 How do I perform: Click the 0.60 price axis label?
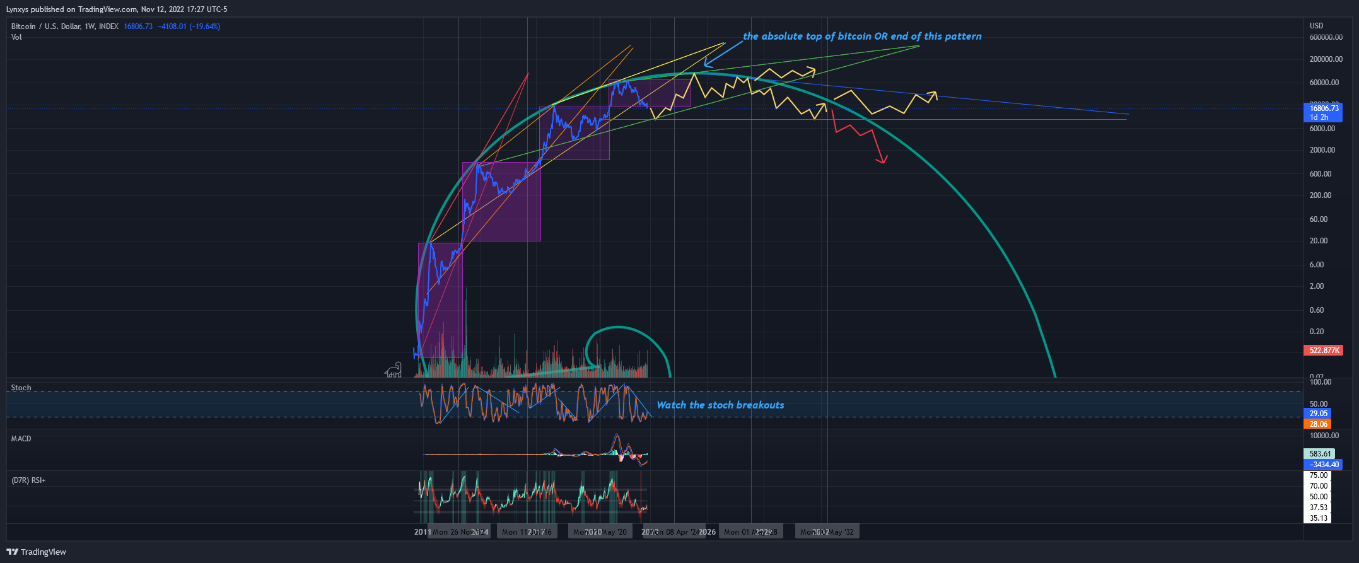pyautogui.click(x=1317, y=310)
